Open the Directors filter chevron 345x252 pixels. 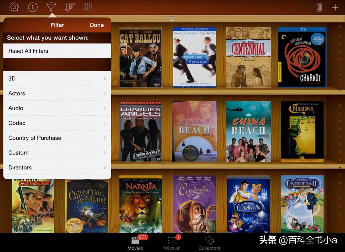pyautogui.click(x=104, y=167)
